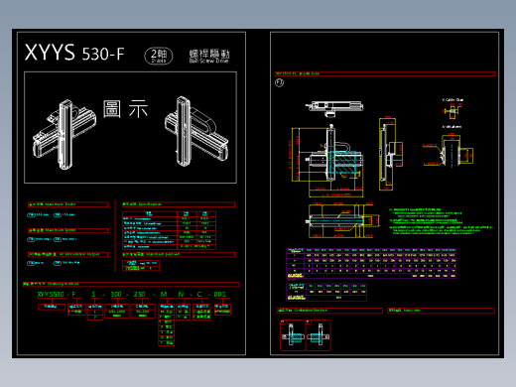Click the AC Servomotor Output section header
This screenshot has width=516, height=387.
click(x=67, y=254)
